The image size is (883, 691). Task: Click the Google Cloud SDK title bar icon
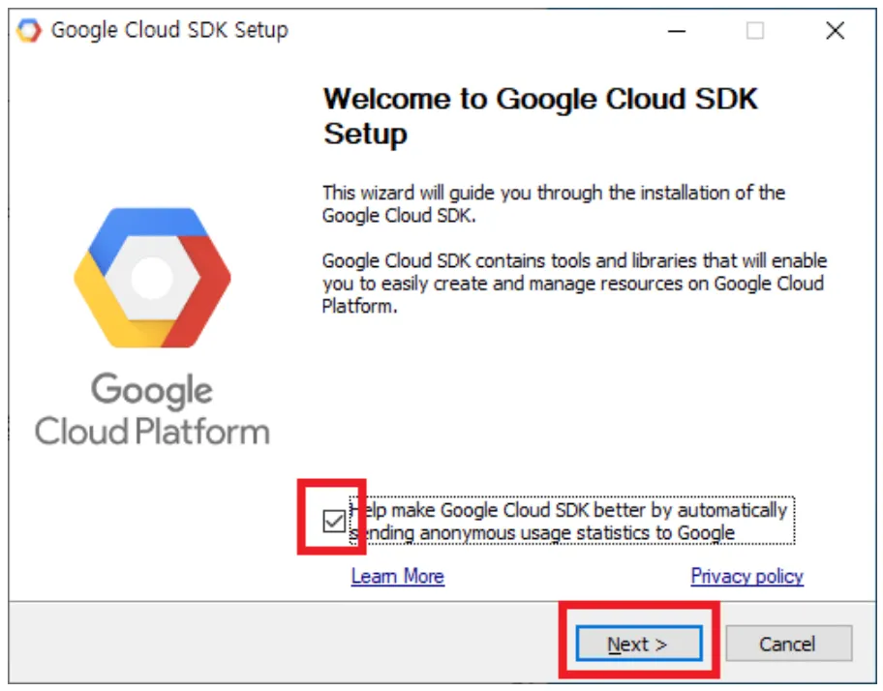[29, 30]
